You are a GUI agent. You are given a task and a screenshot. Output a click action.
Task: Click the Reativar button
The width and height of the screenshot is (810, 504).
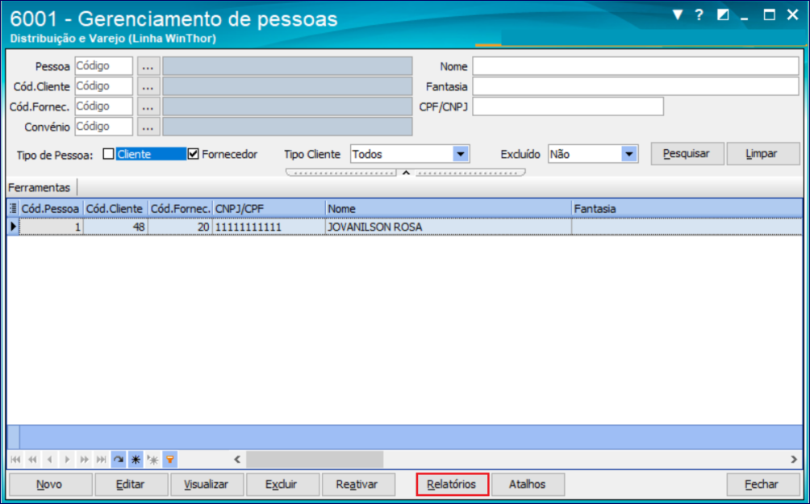pos(358,485)
